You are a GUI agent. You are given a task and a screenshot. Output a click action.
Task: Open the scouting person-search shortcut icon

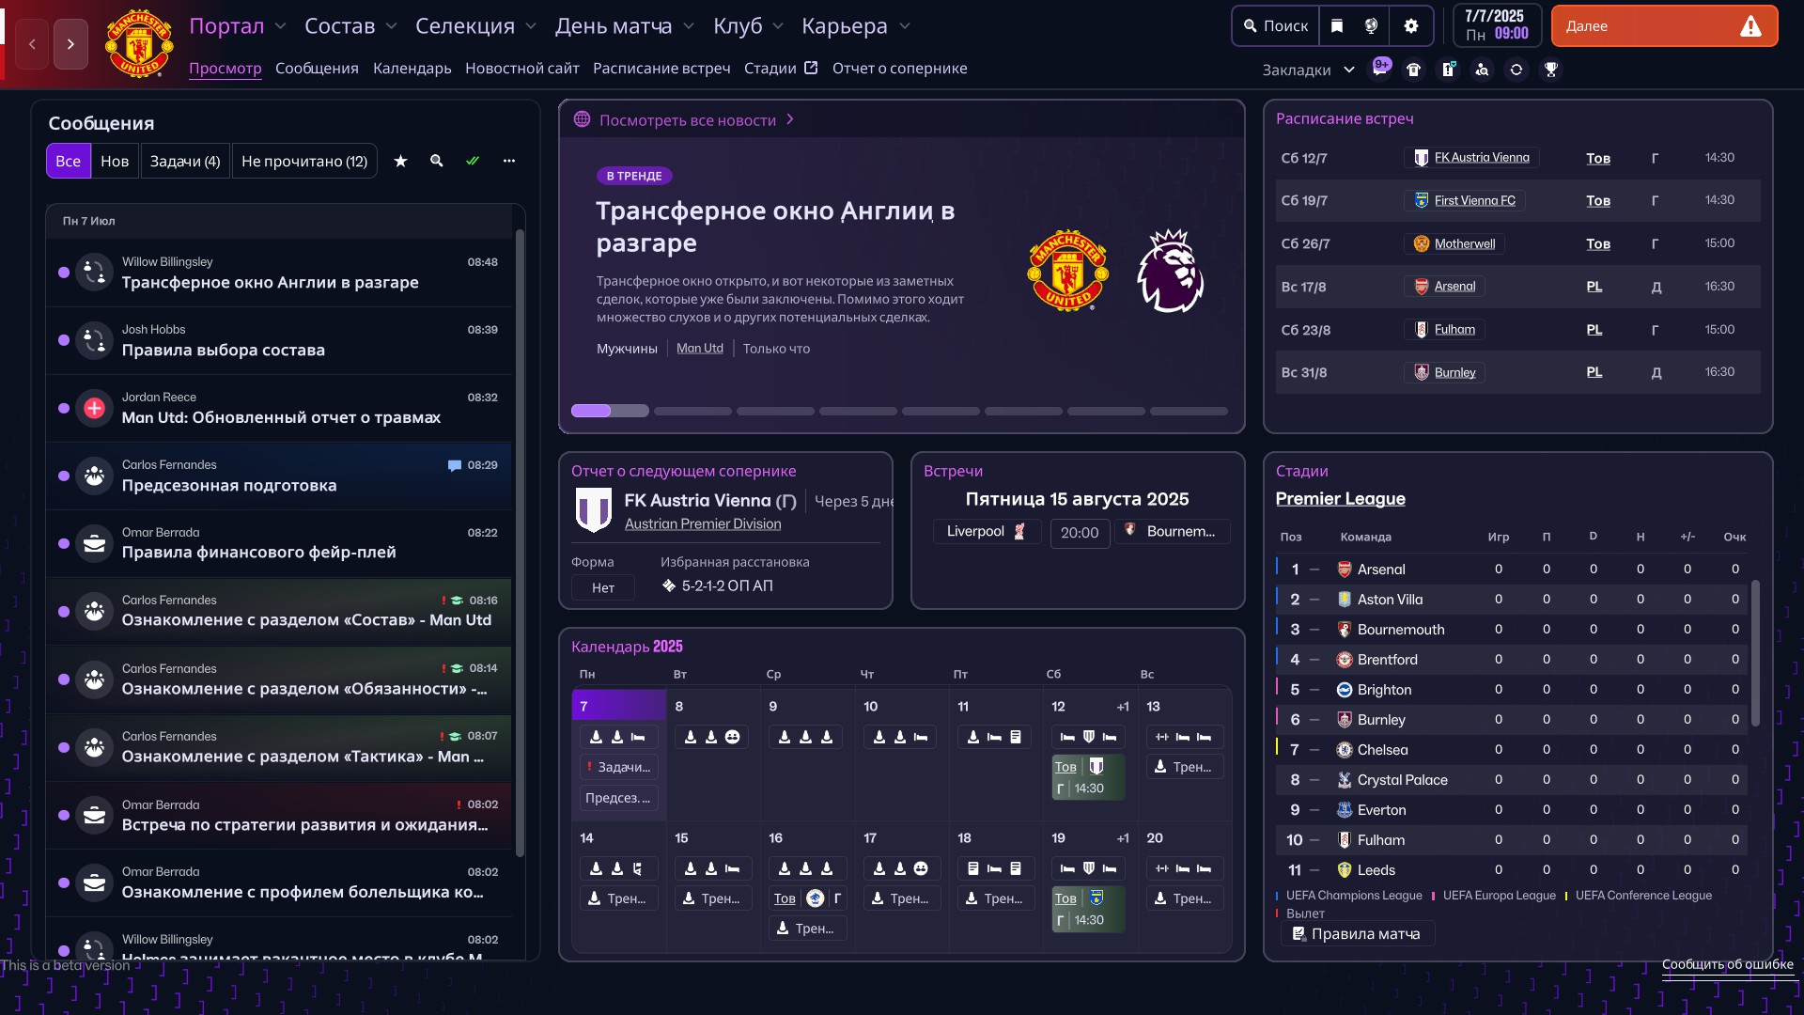click(1482, 70)
